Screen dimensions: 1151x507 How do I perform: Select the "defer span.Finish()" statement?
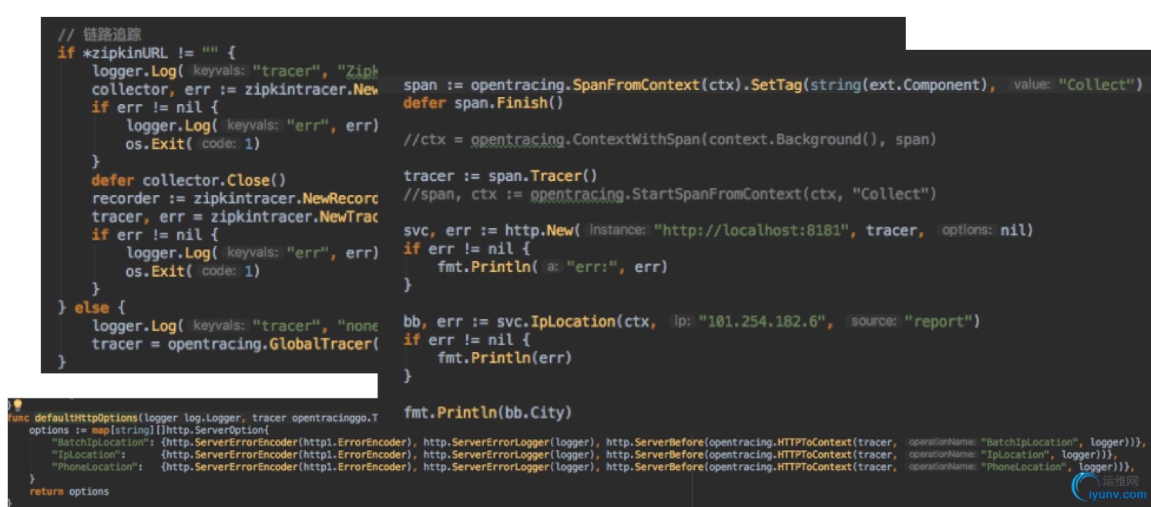(x=483, y=102)
